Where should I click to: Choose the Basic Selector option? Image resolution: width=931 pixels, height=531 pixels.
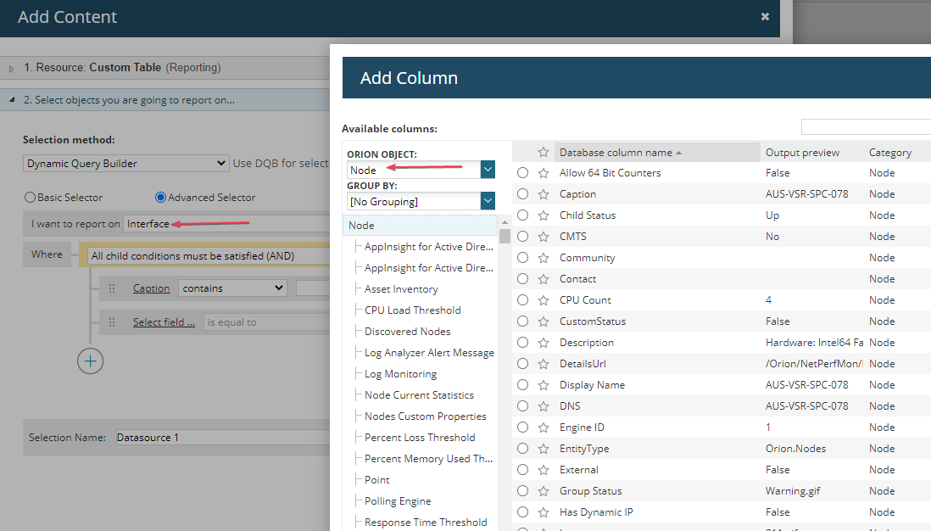[x=31, y=198]
